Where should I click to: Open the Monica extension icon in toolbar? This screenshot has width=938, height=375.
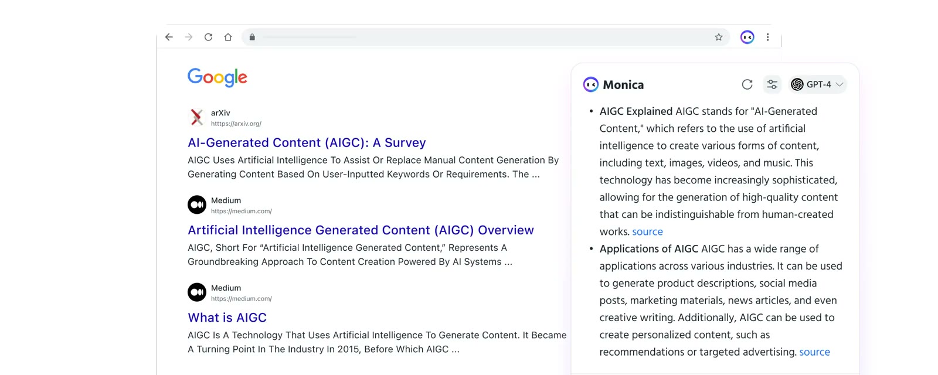pos(747,37)
